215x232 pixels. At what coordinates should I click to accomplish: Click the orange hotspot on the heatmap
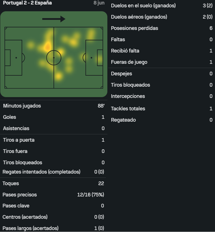click(x=47, y=47)
